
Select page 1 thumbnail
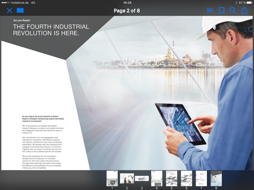112,179
